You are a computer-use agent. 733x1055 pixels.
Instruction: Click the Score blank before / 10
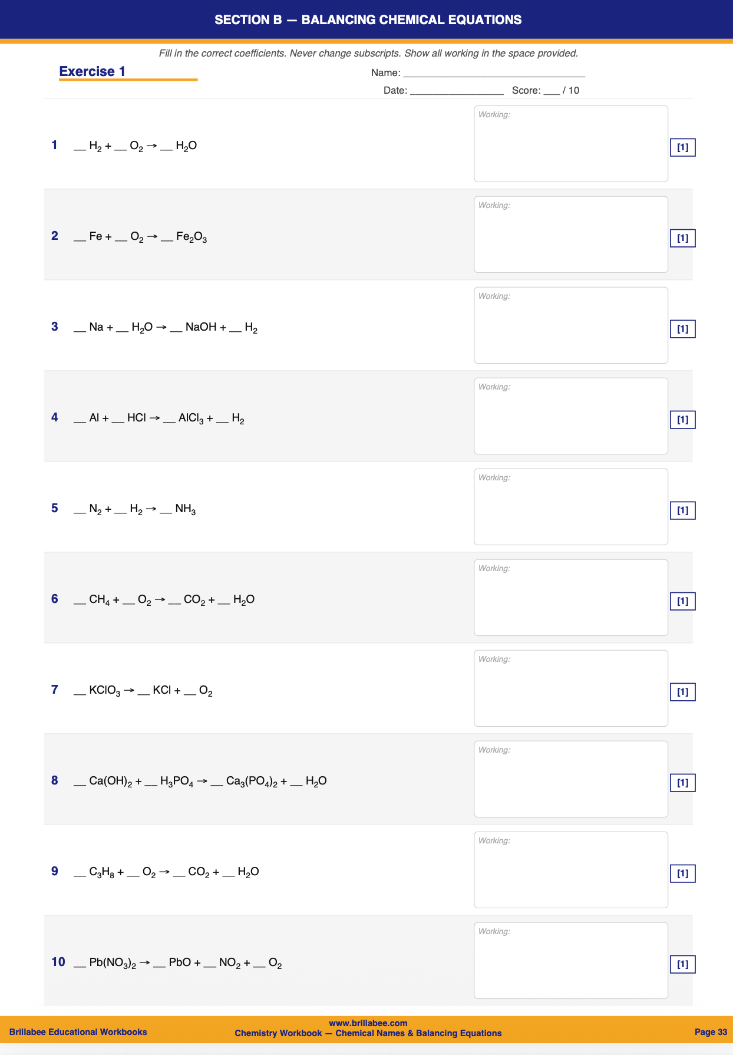pos(552,91)
